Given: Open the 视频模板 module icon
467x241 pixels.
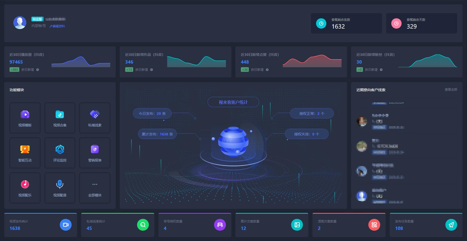Looking at the screenshot, I should pyautogui.click(x=25, y=115).
